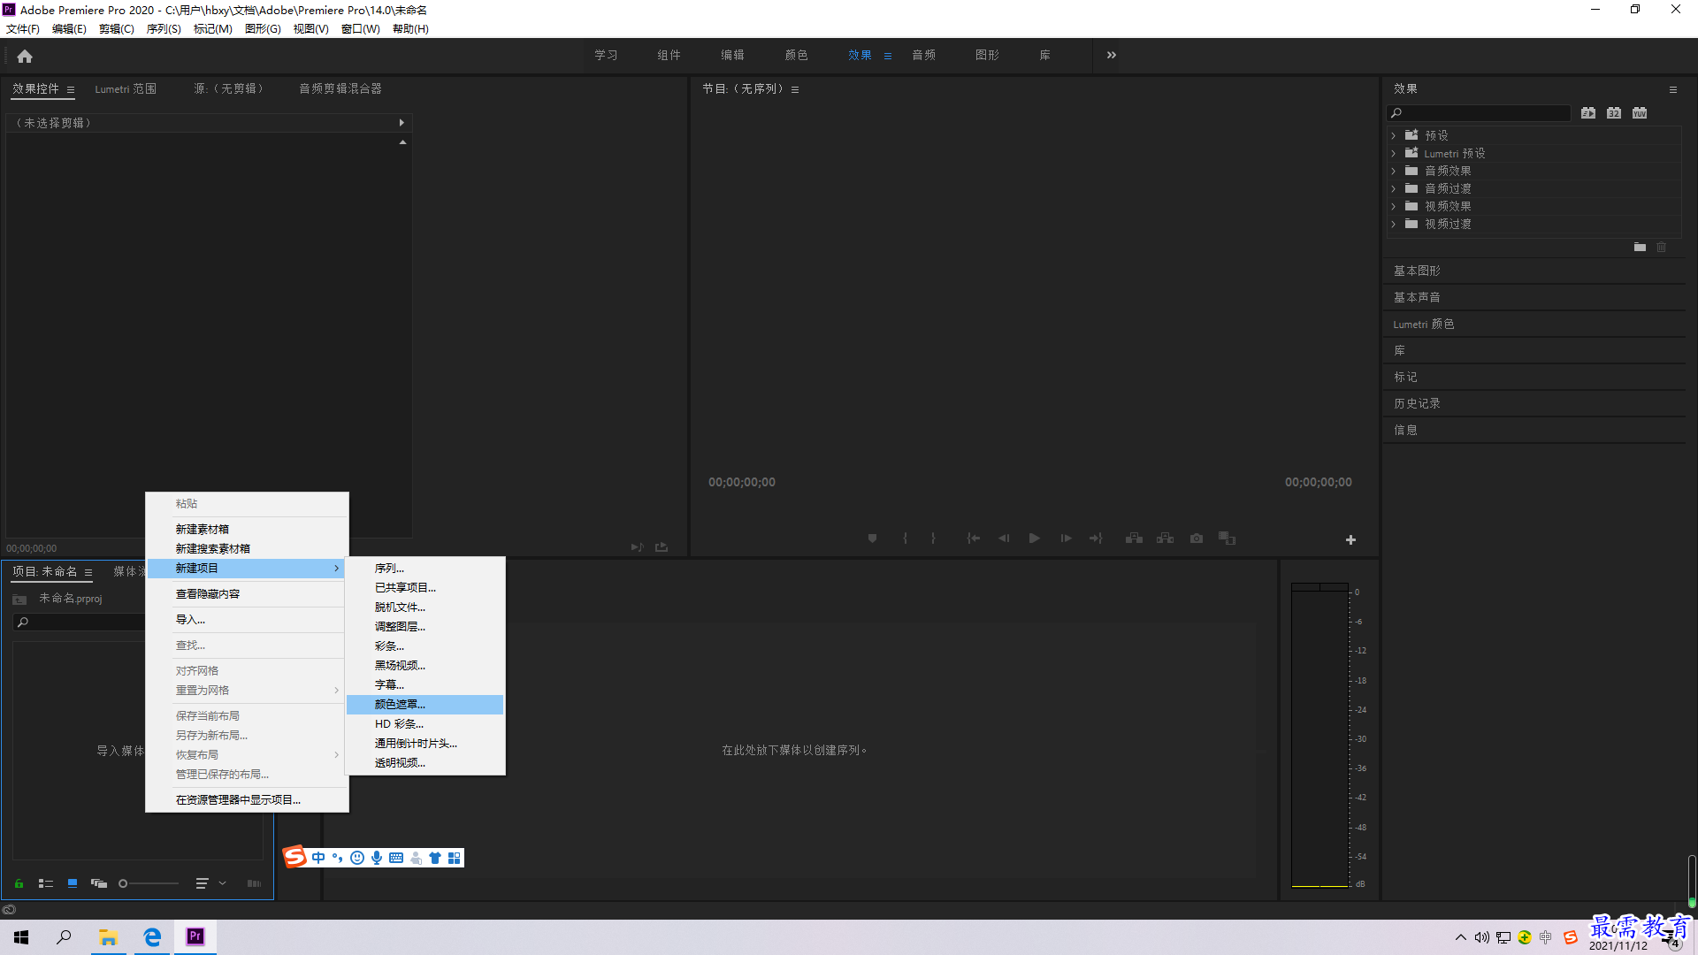Open the 文件(F) menu
Screen dimensions: 1698x955
point(23,29)
